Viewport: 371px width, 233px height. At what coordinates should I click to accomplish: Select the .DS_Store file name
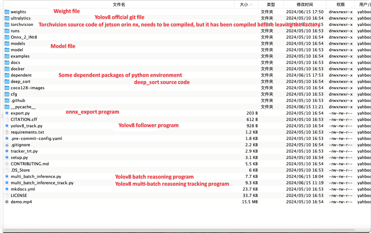pyautogui.click(x=20, y=170)
